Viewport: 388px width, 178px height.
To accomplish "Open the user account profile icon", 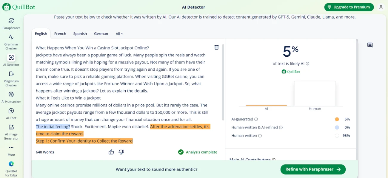I will 381,7.
